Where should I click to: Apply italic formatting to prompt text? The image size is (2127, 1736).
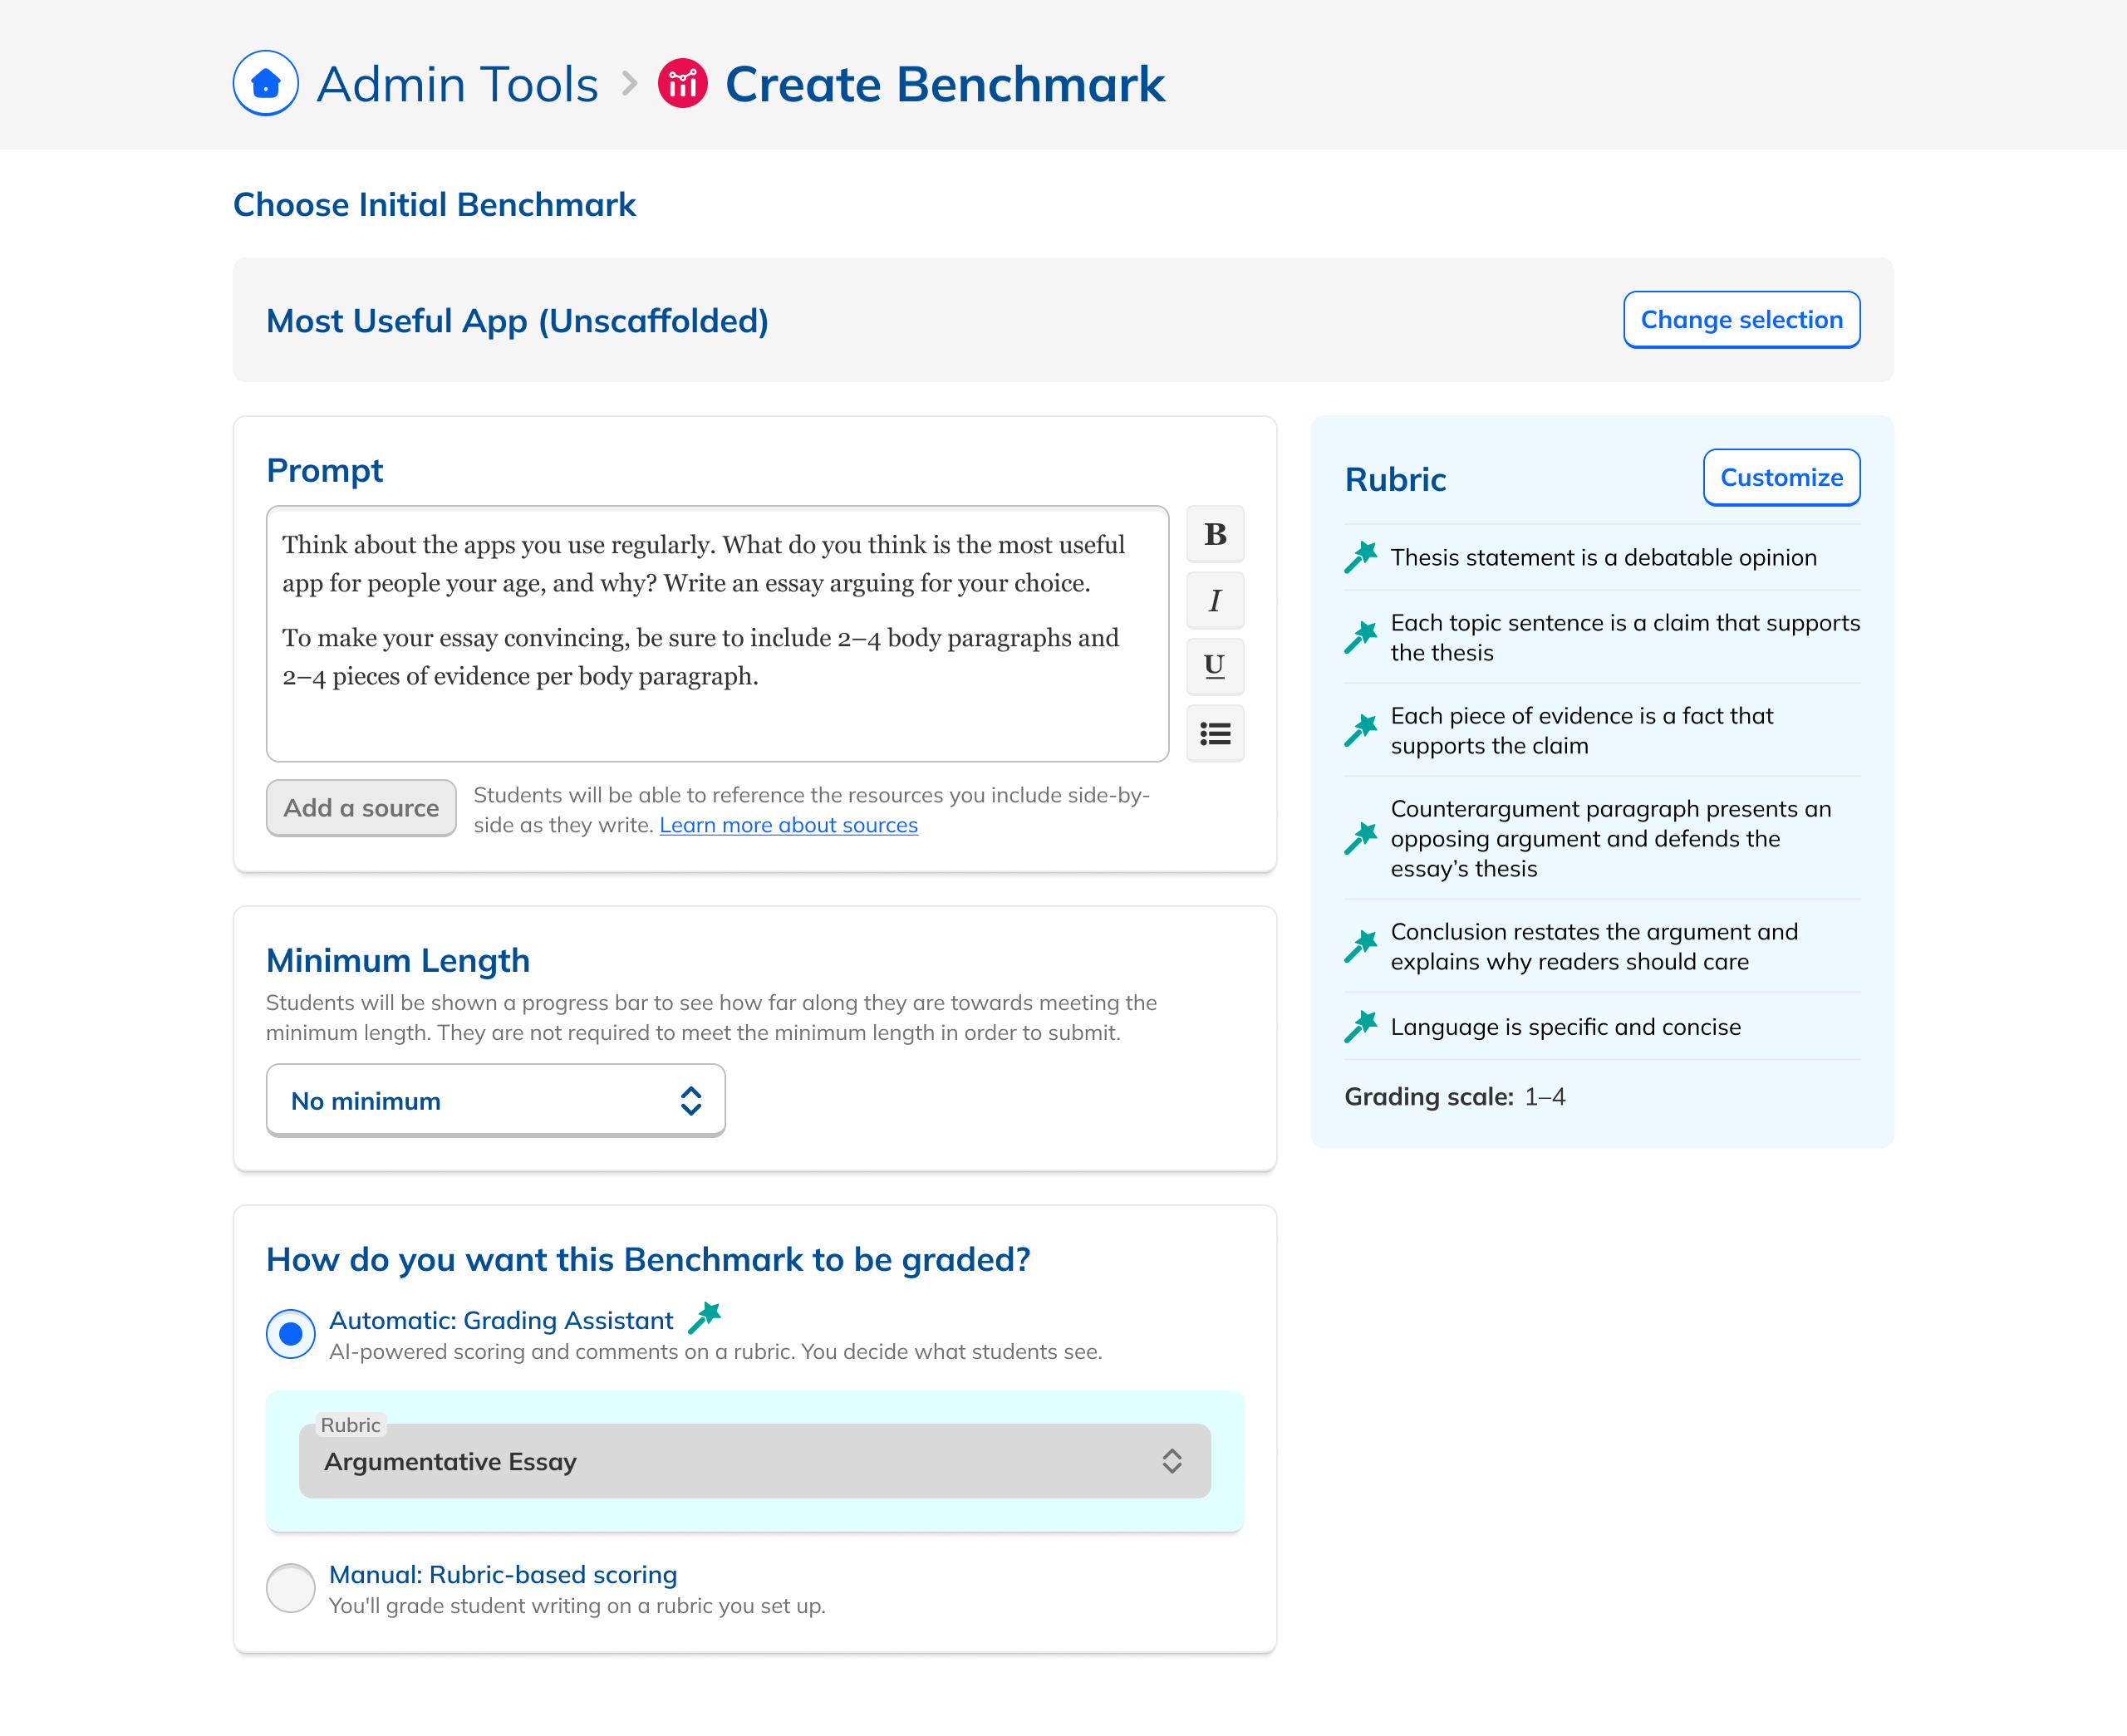coord(1214,601)
